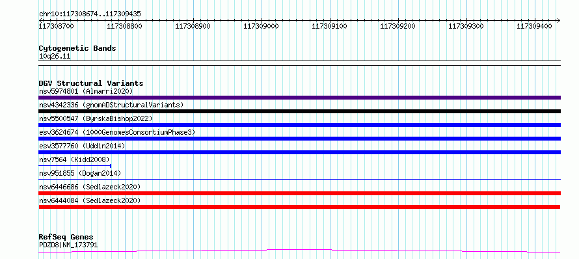579x259 pixels.
Task: Click the right arrow of the ruler
Action: (558, 20)
